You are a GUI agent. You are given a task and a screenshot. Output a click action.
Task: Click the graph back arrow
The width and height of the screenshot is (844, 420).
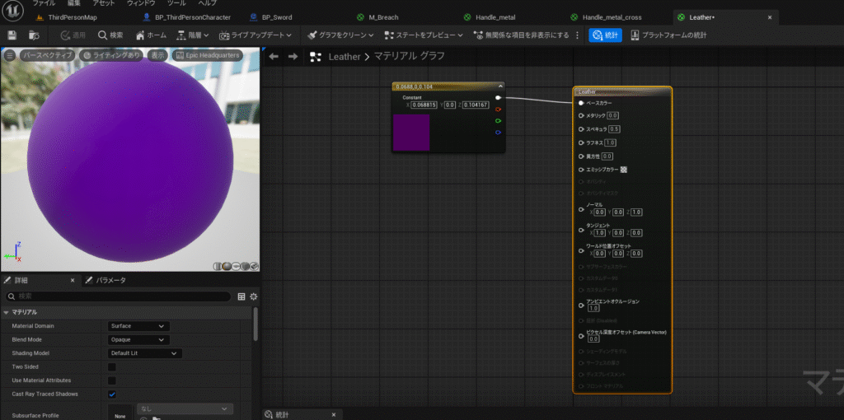[274, 57]
